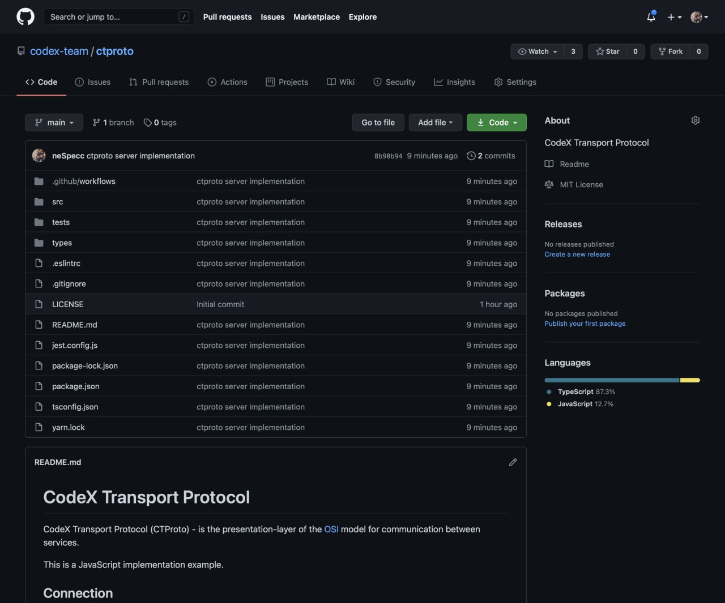This screenshot has height=603, width=725.
Task: Click the yarn.lock file icon
Action: pos(39,427)
